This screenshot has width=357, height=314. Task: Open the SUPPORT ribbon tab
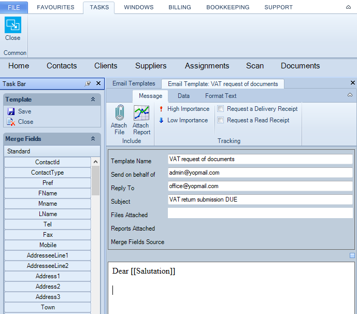point(278,7)
